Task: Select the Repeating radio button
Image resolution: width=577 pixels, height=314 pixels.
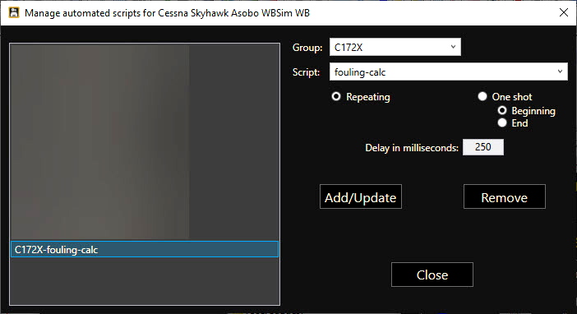Action: 336,96
